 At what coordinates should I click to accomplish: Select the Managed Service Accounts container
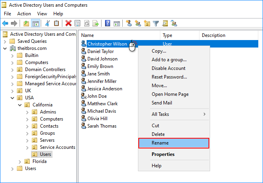tap(50, 84)
